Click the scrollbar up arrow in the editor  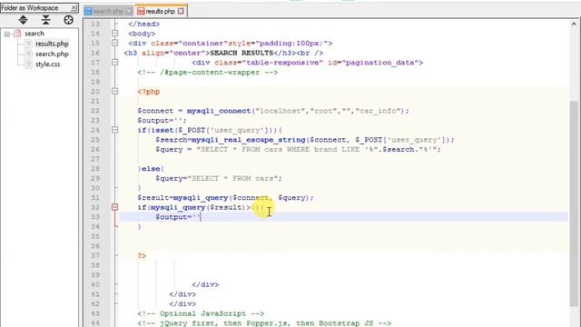click(574, 25)
